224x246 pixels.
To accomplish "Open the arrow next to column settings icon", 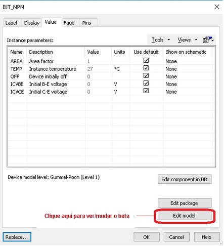I will click(x=213, y=40).
